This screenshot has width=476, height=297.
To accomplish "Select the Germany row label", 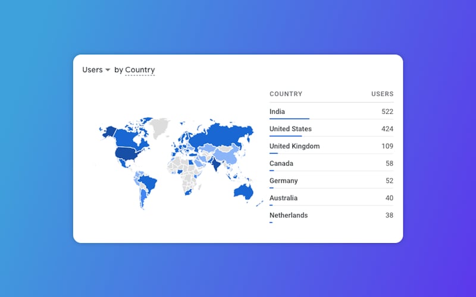I will click(284, 181).
